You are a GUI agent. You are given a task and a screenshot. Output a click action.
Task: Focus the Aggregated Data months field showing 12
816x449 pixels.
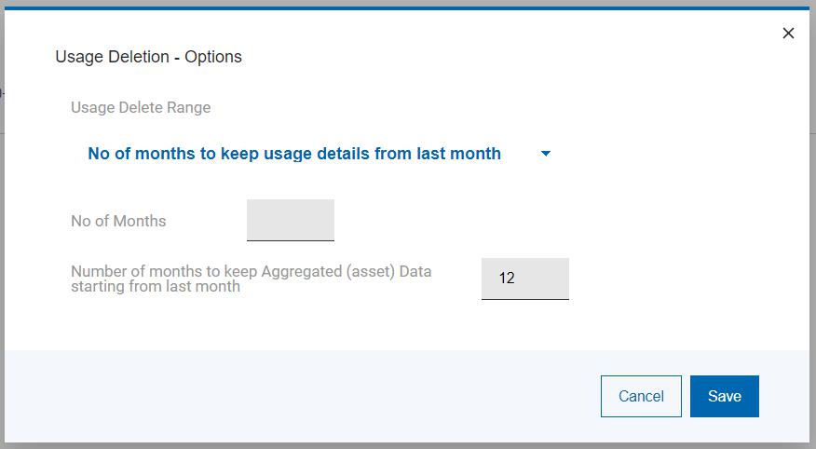pos(524,278)
